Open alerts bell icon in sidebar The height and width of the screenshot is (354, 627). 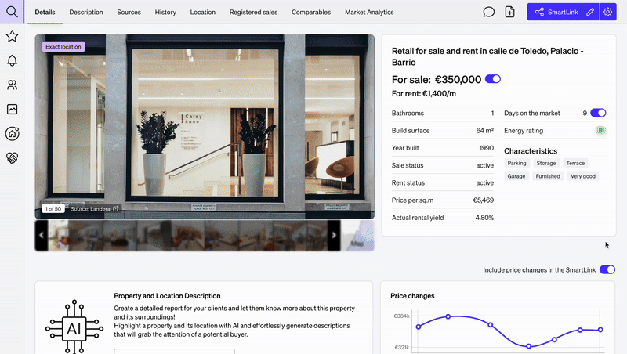pyautogui.click(x=12, y=61)
